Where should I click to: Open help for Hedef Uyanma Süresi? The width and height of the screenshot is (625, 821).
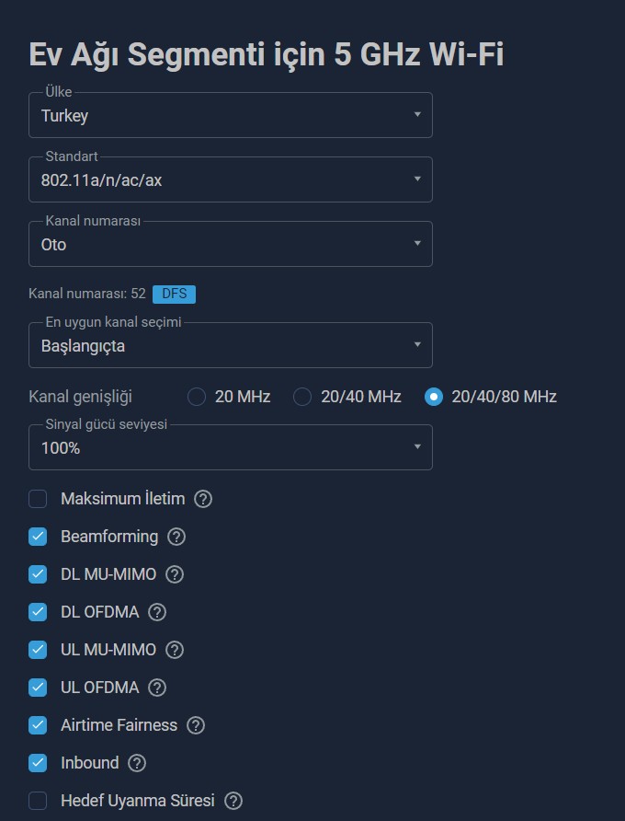click(233, 801)
